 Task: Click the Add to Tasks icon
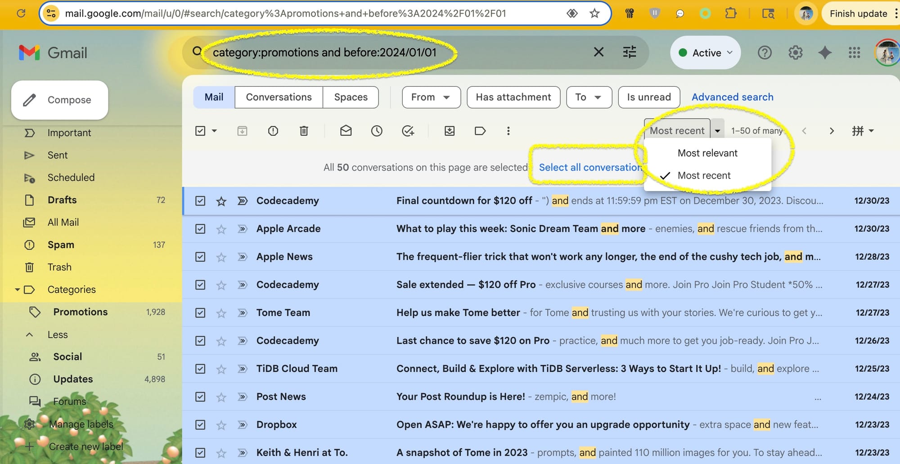point(408,131)
